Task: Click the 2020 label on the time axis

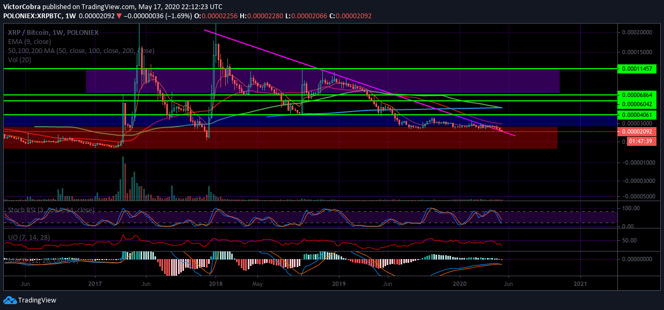Action: coord(460,283)
